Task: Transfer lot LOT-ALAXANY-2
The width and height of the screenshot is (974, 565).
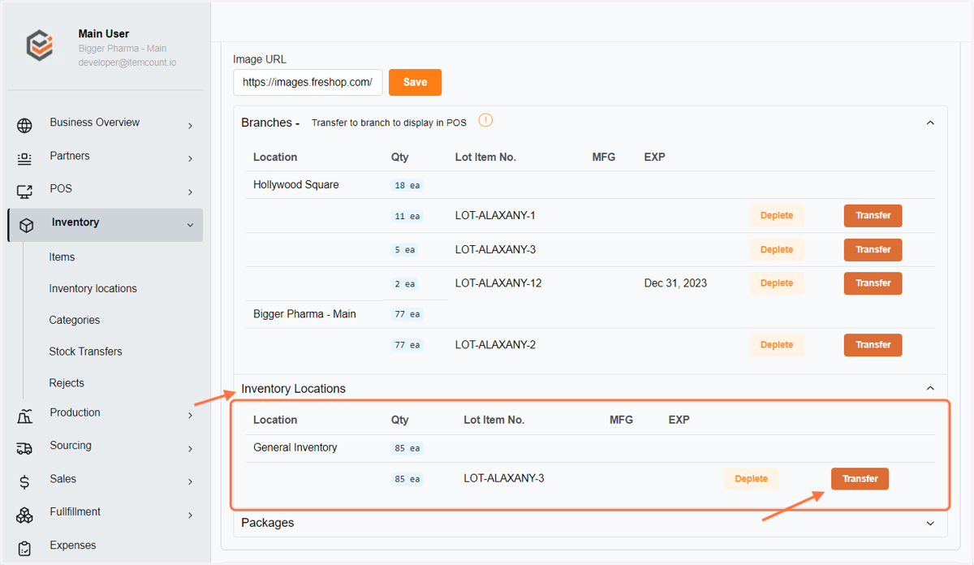Action: tap(873, 345)
